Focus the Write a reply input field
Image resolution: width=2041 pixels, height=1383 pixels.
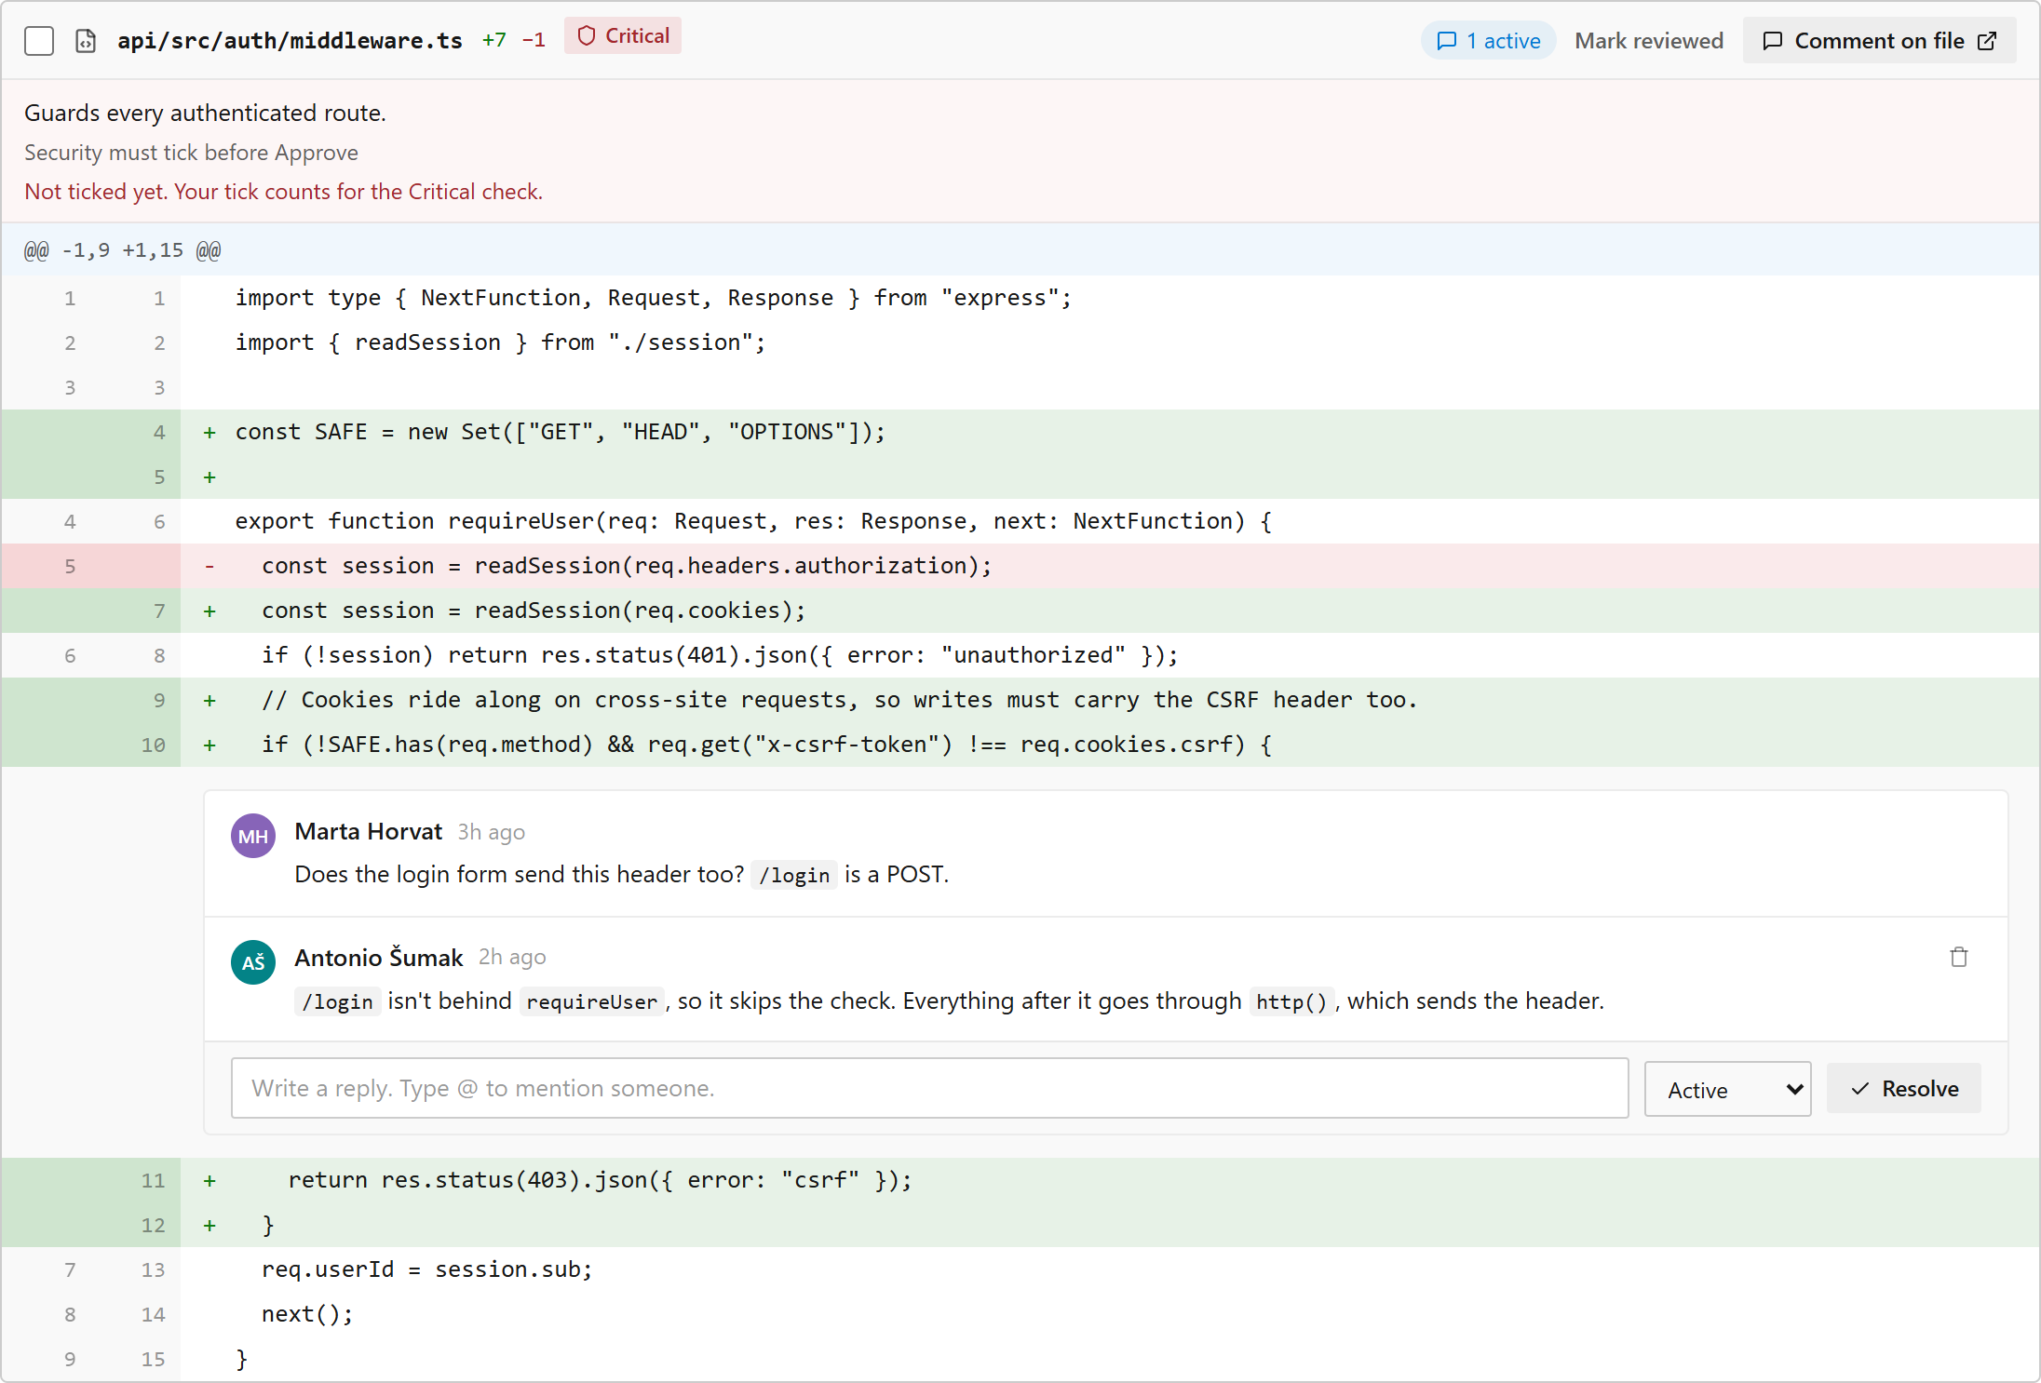click(x=929, y=1088)
